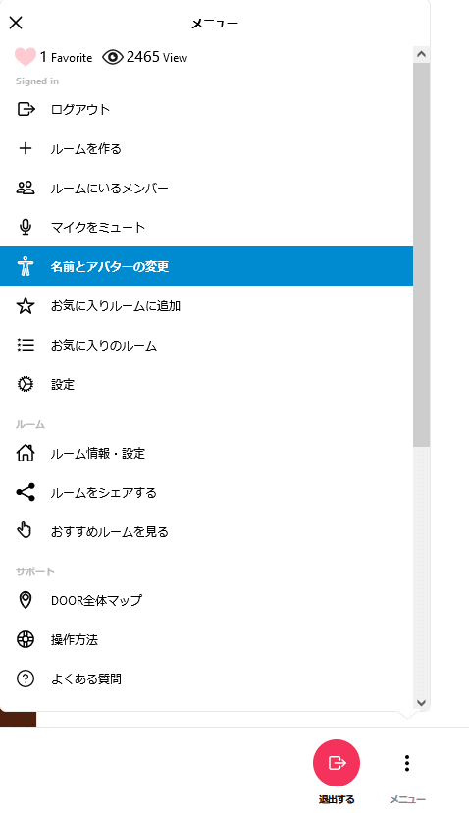Click the scrollbar down arrow
The image size is (469, 813).
click(421, 703)
